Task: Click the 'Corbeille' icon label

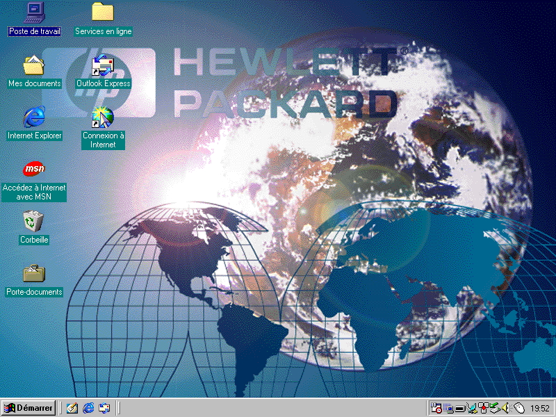Action: point(34,240)
